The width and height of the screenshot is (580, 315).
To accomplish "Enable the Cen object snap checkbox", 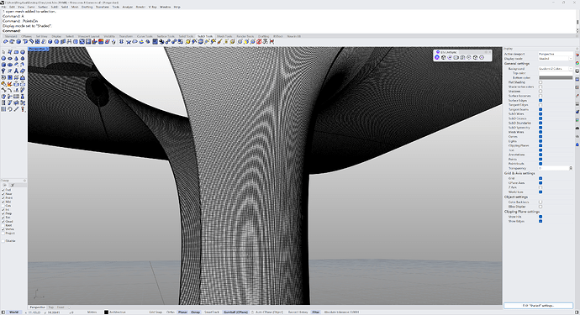I will 3,206.
